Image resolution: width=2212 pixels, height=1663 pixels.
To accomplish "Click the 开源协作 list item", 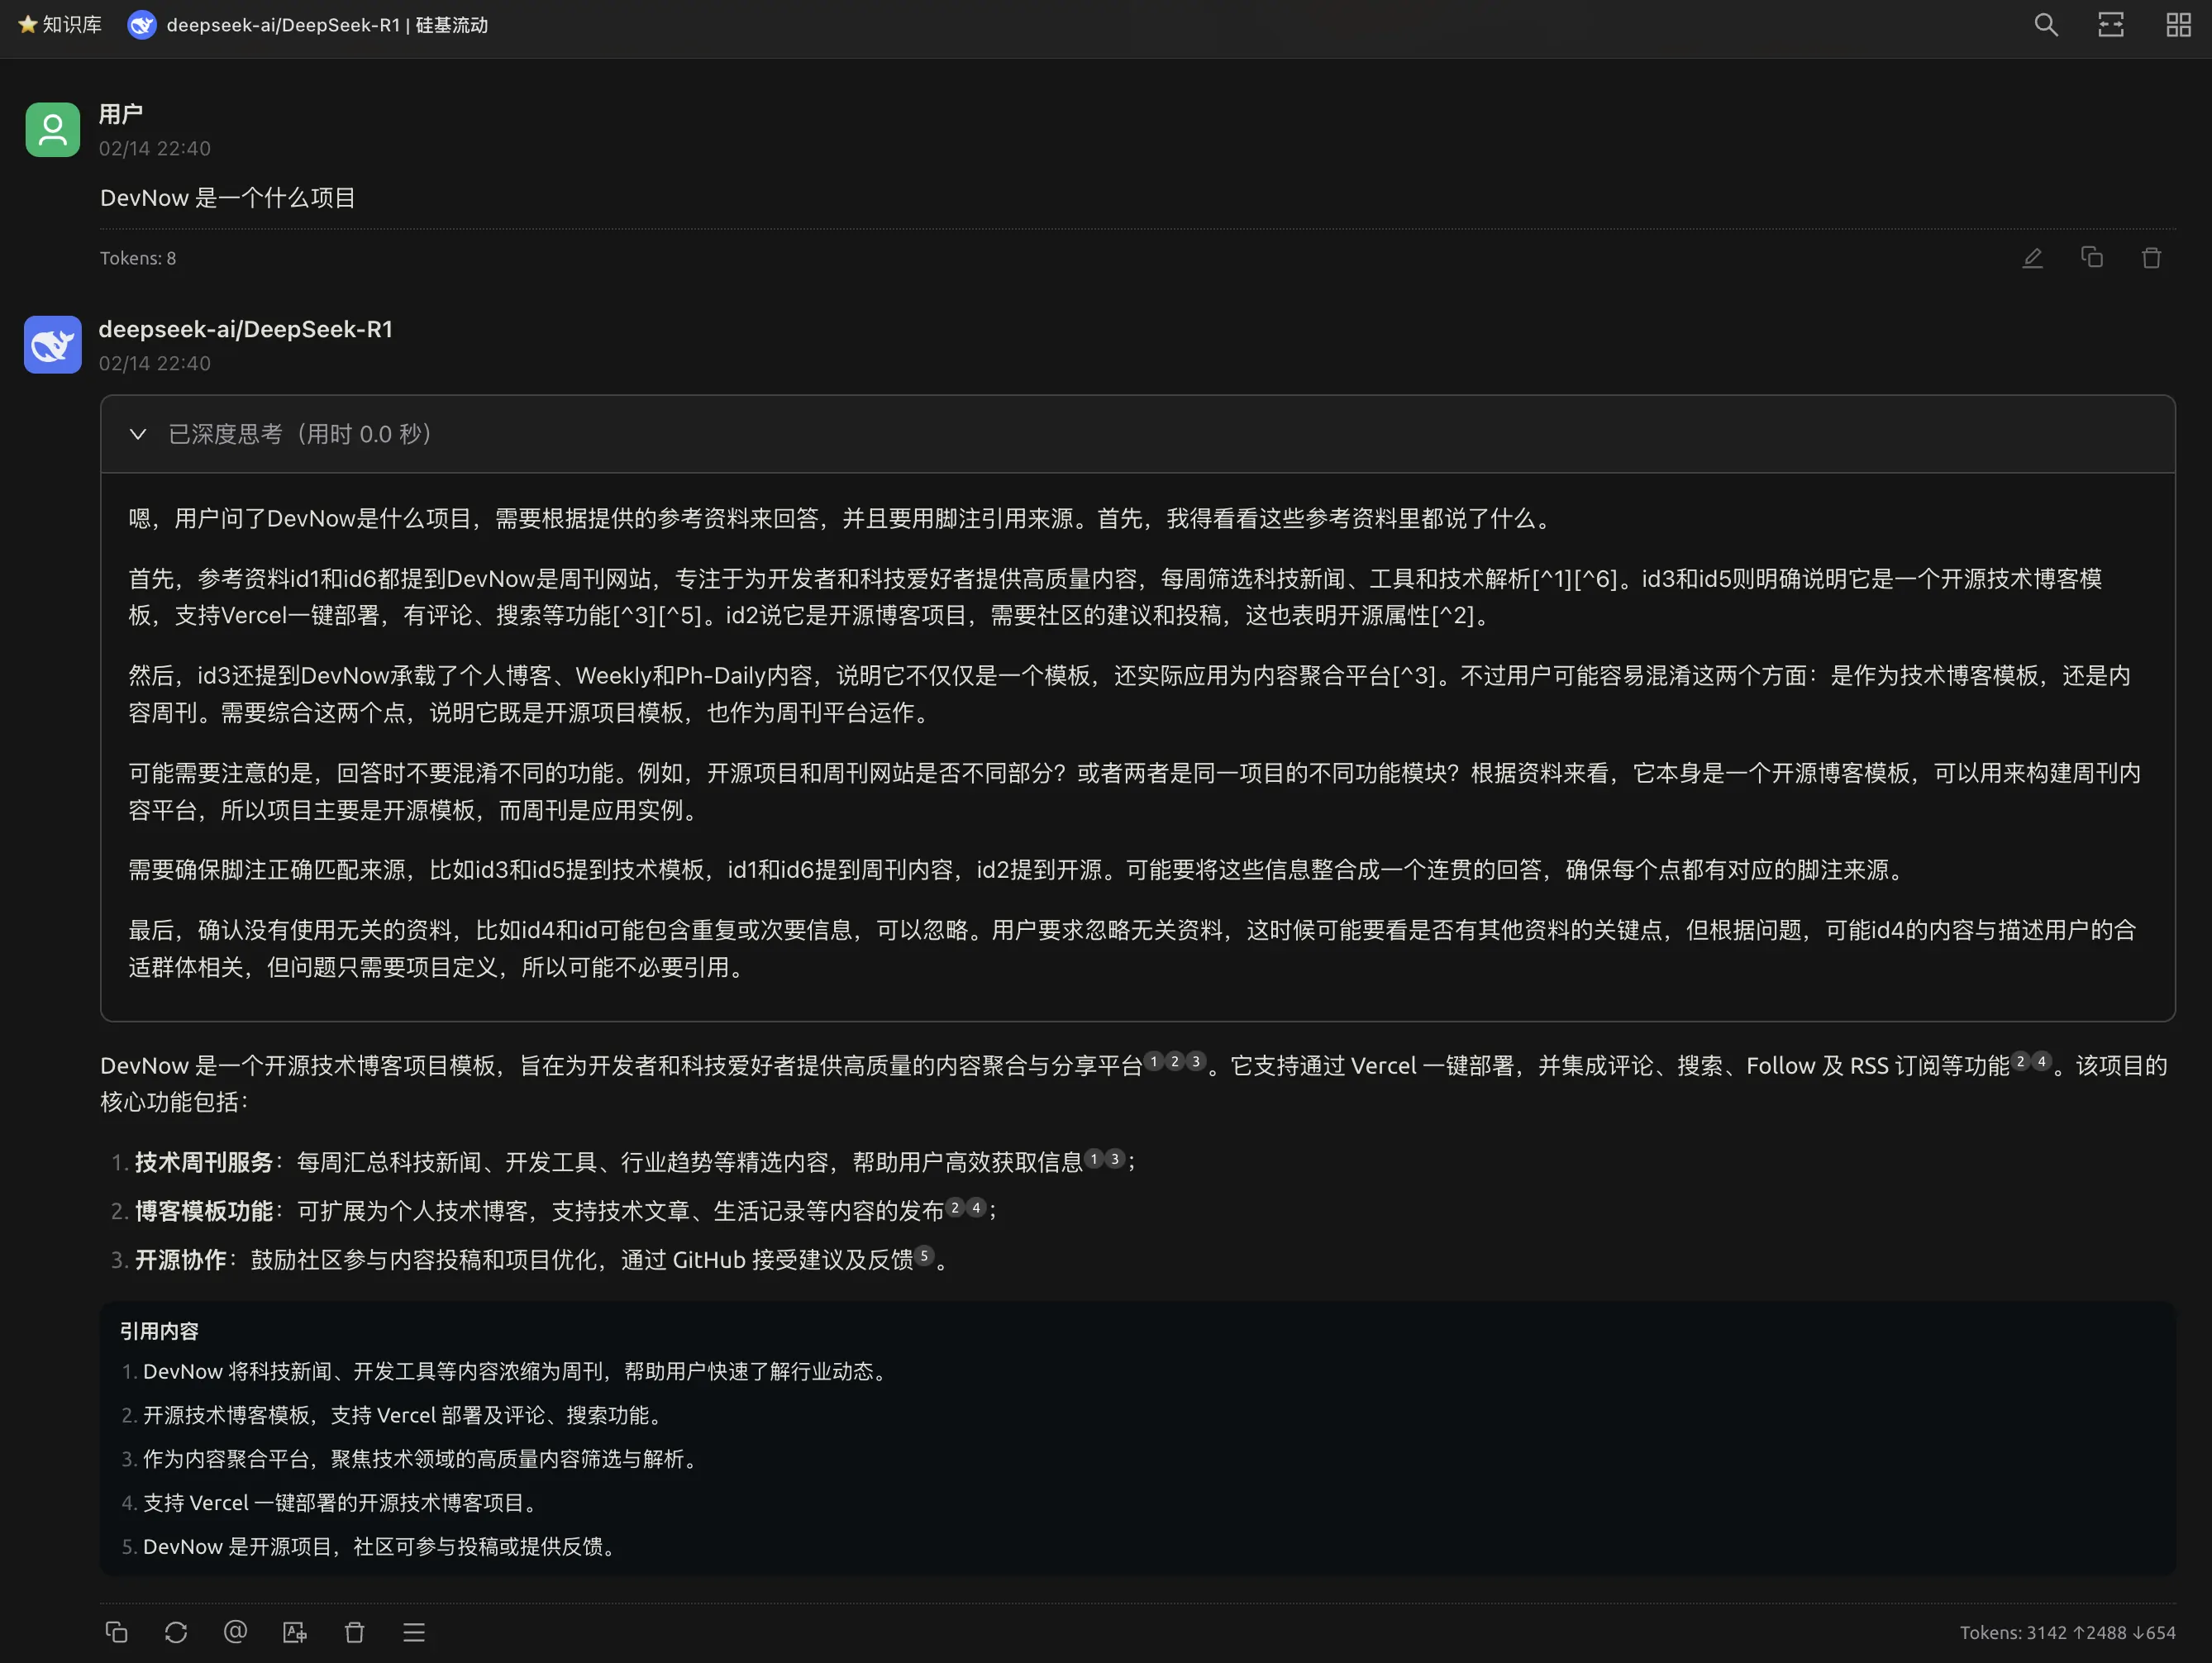I will pos(542,1260).
